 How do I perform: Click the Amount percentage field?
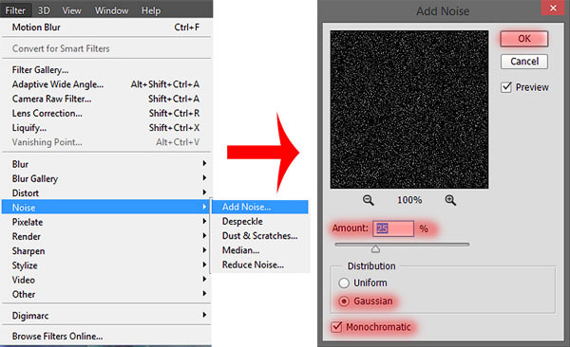393,228
